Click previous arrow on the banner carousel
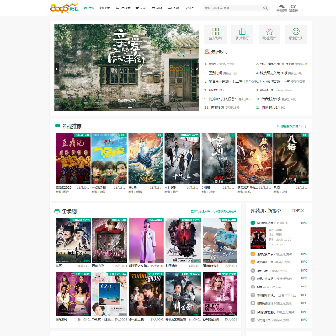The width and height of the screenshot is (336, 336). [x=57, y=68]
